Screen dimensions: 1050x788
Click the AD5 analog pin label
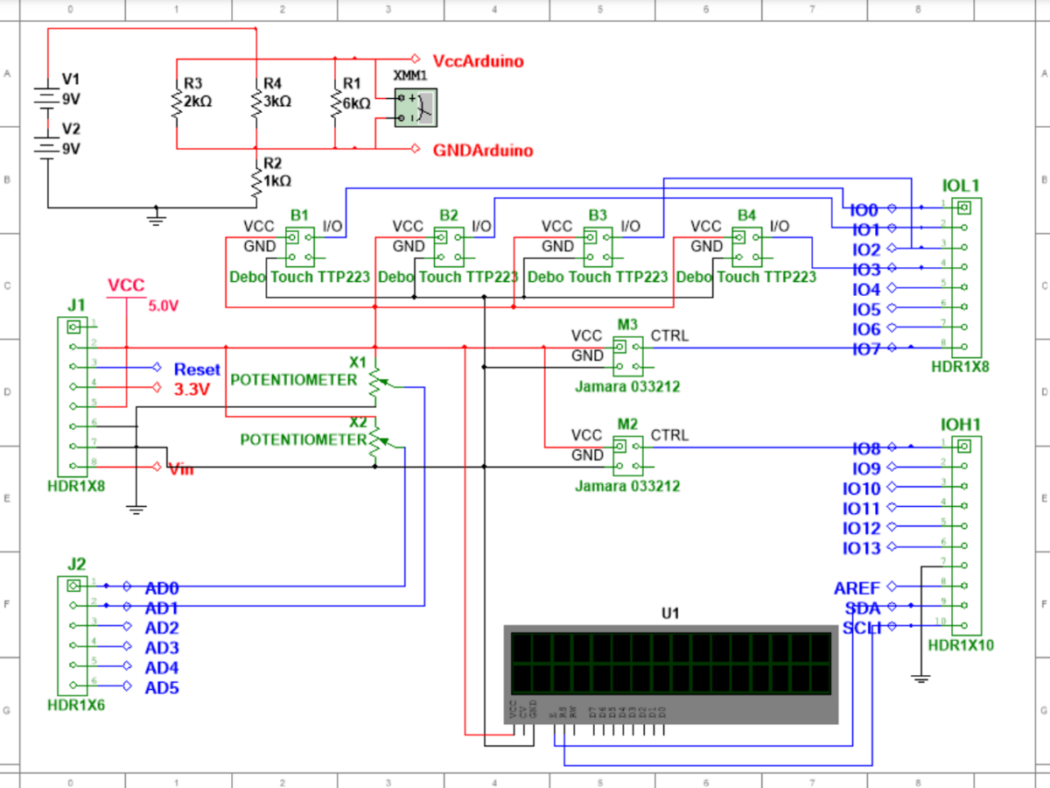click(162, 687)
